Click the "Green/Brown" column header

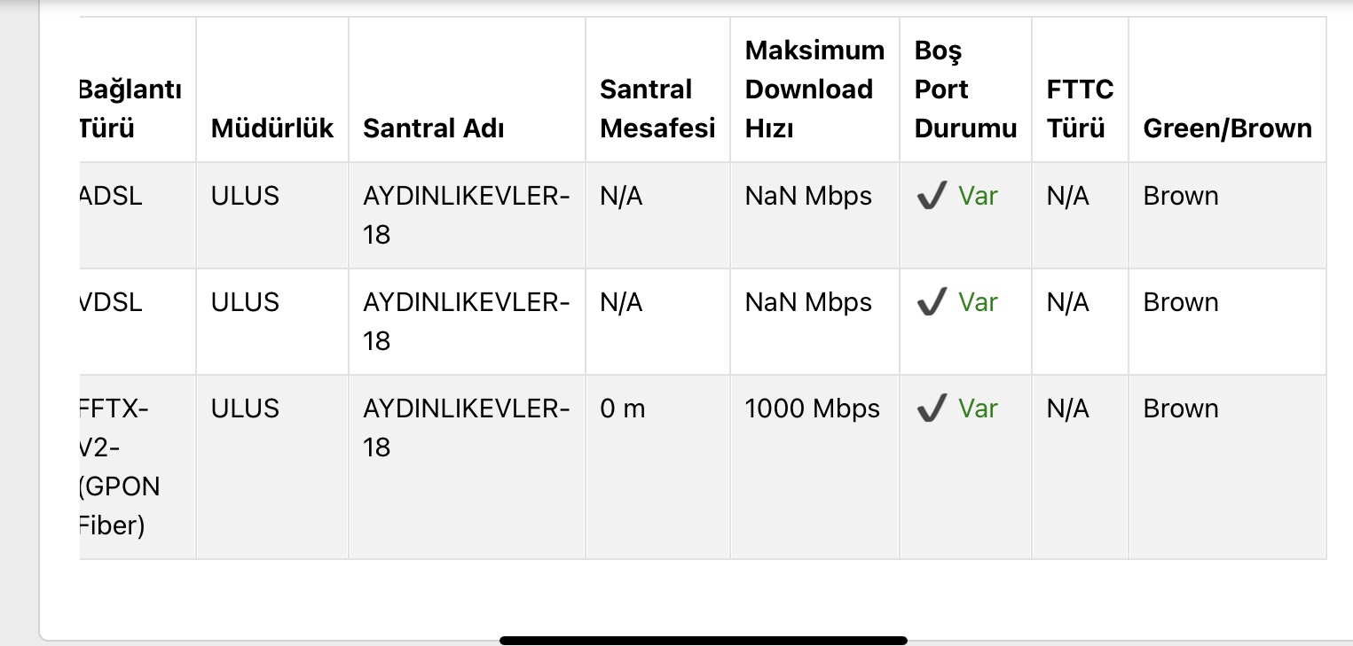(x=1227, y=128)
